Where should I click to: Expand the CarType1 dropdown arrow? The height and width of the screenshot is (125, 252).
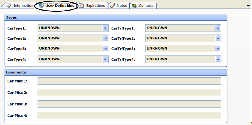[x=105, y=28]
